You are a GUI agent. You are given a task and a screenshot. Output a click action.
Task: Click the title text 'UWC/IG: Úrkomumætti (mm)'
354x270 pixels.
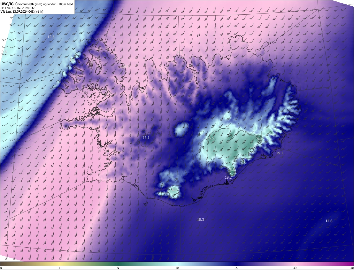point(21,4)
